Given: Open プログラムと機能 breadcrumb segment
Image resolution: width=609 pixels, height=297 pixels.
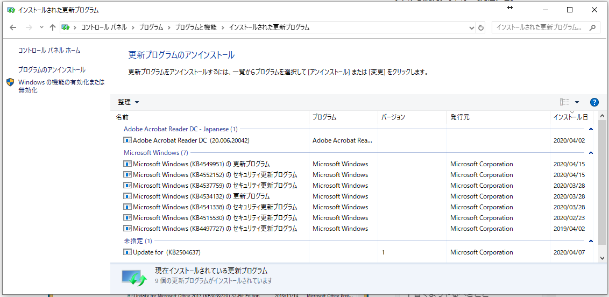Looking at the screenshot, I should (196, 27).
